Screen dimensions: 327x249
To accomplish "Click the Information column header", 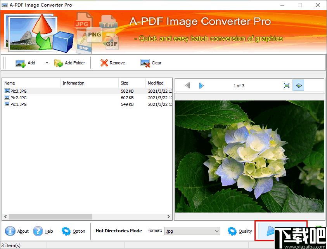I will 90,83.
